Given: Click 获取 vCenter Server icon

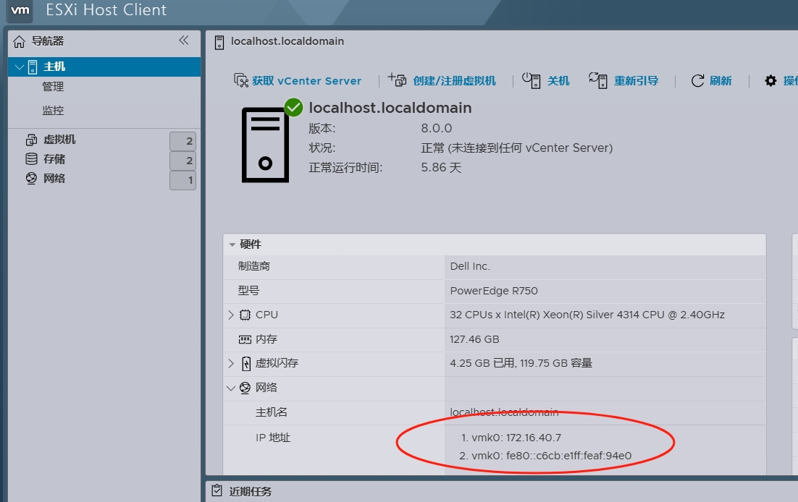Looking at the screenshot, I should pos(240,80).
